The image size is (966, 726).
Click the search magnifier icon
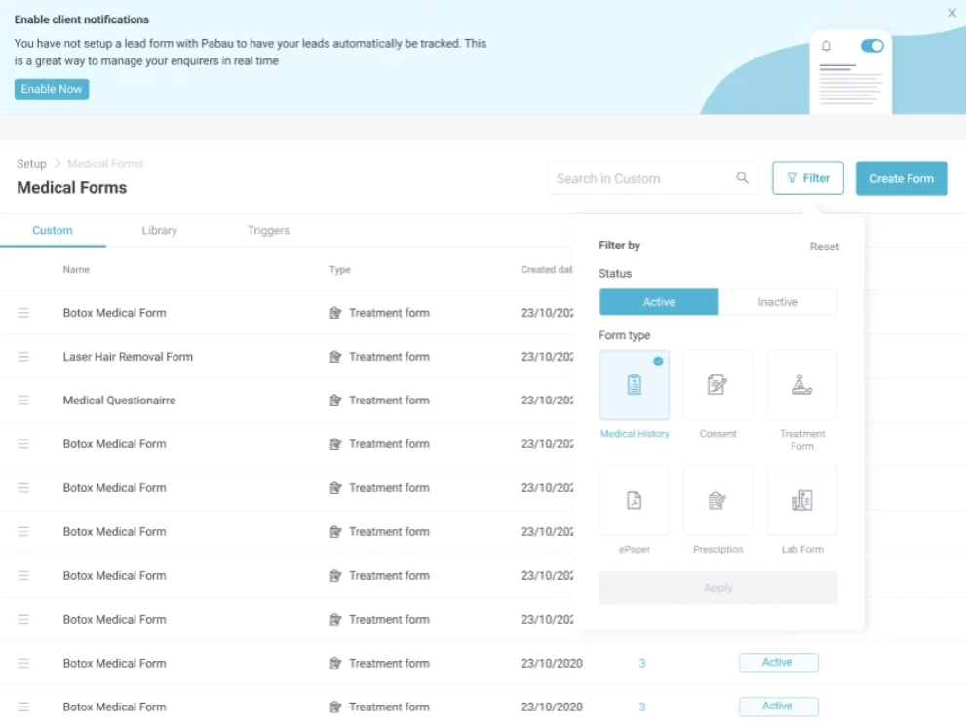point(742,178)
